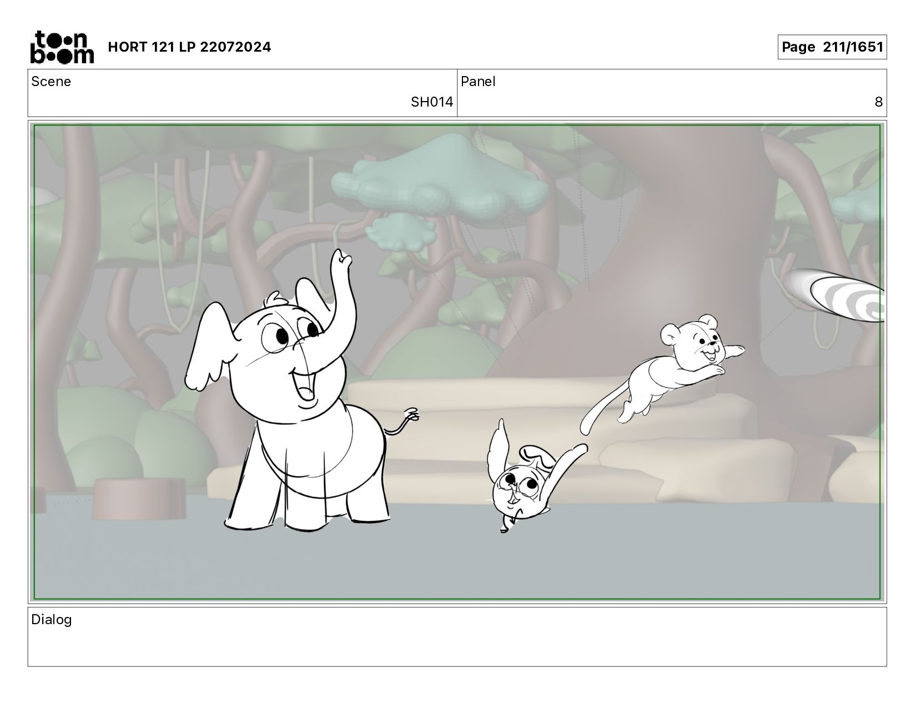Click the Toon Boom logo
The image size is (916, 708).
[x=62, y=47]
